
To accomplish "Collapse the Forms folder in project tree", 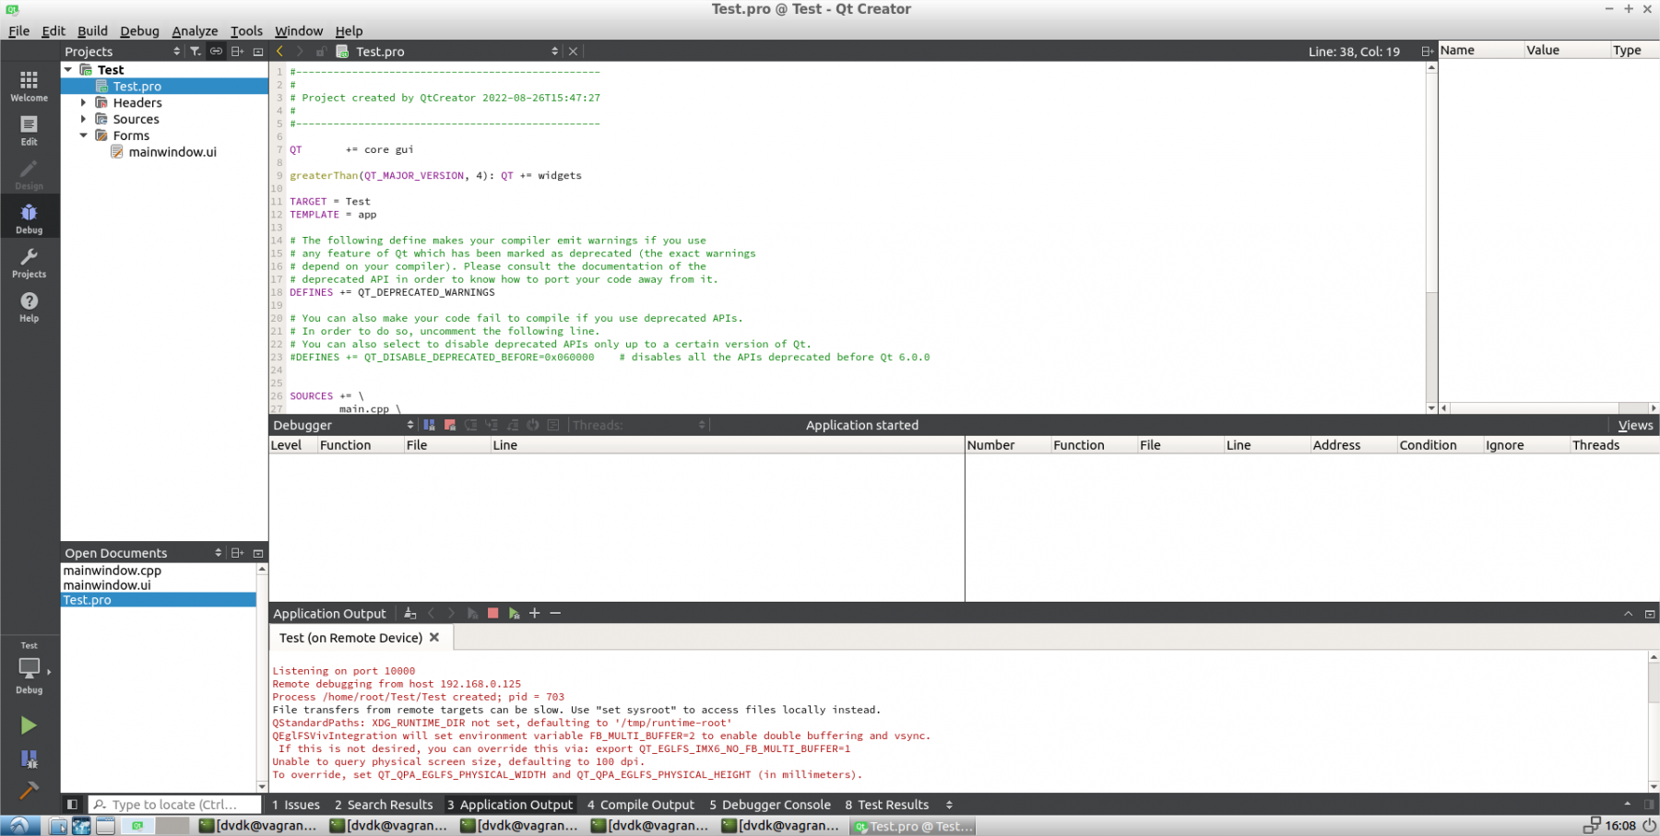I will [83, 135].
